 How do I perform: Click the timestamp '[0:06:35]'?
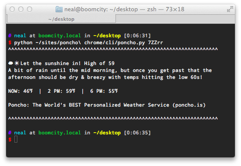coord(137,133)
